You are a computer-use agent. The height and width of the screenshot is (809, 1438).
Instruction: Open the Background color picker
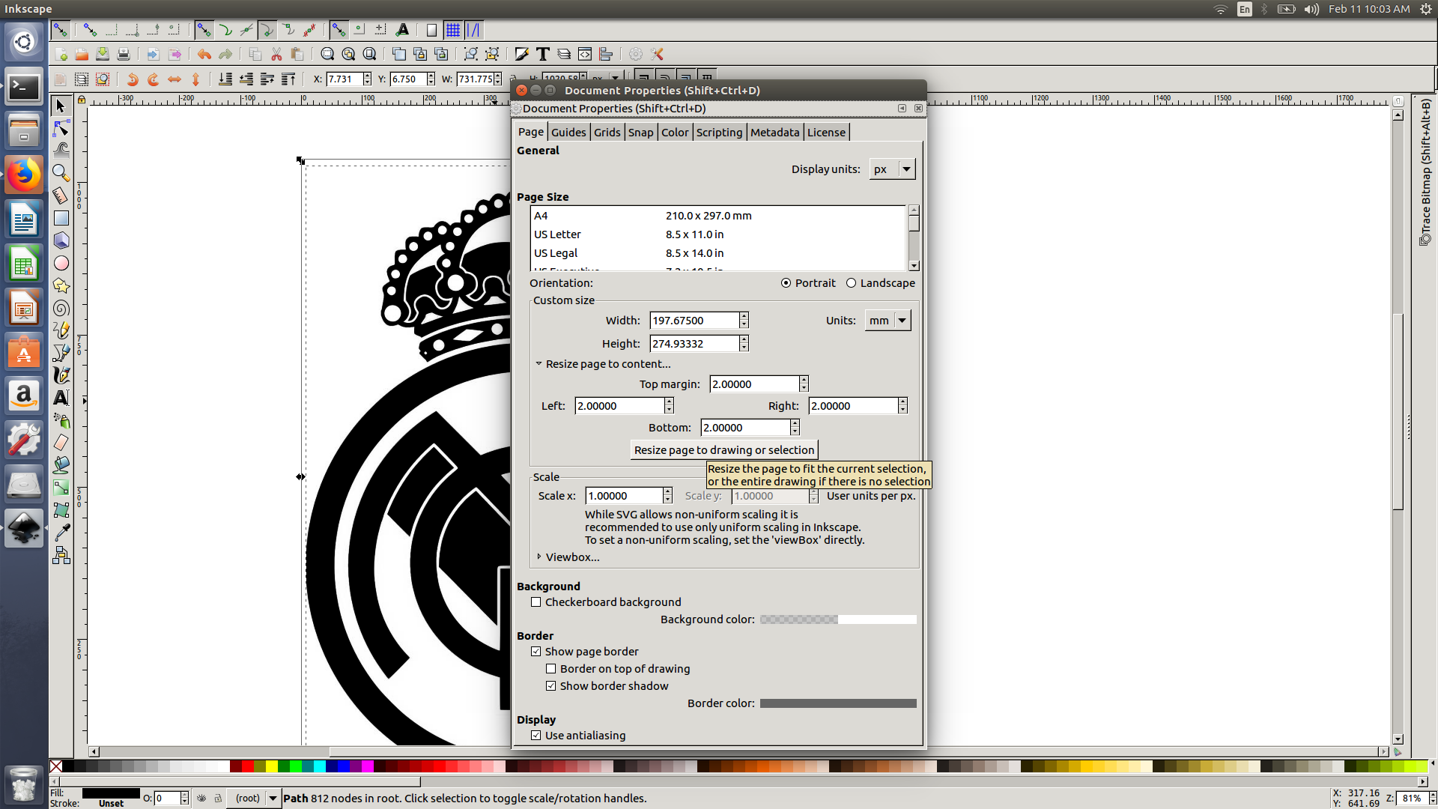click(838, 619)
